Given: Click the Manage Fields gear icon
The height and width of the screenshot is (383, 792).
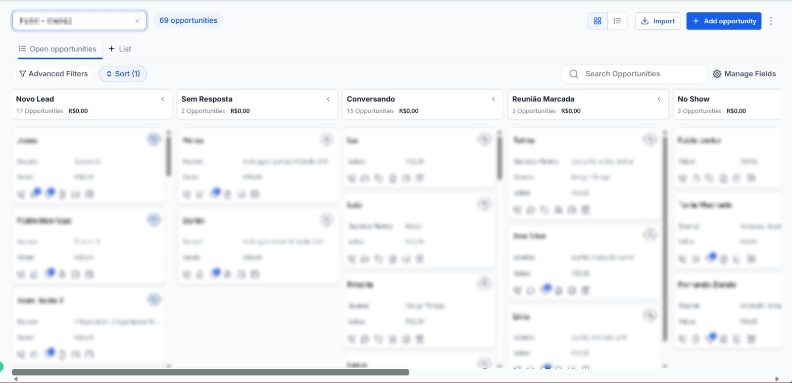Looking at the screenshot, I should (717, 74).
